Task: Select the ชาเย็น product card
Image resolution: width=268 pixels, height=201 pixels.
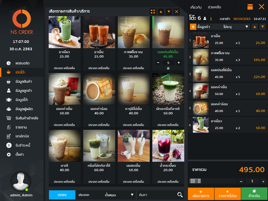Action: 99,43
